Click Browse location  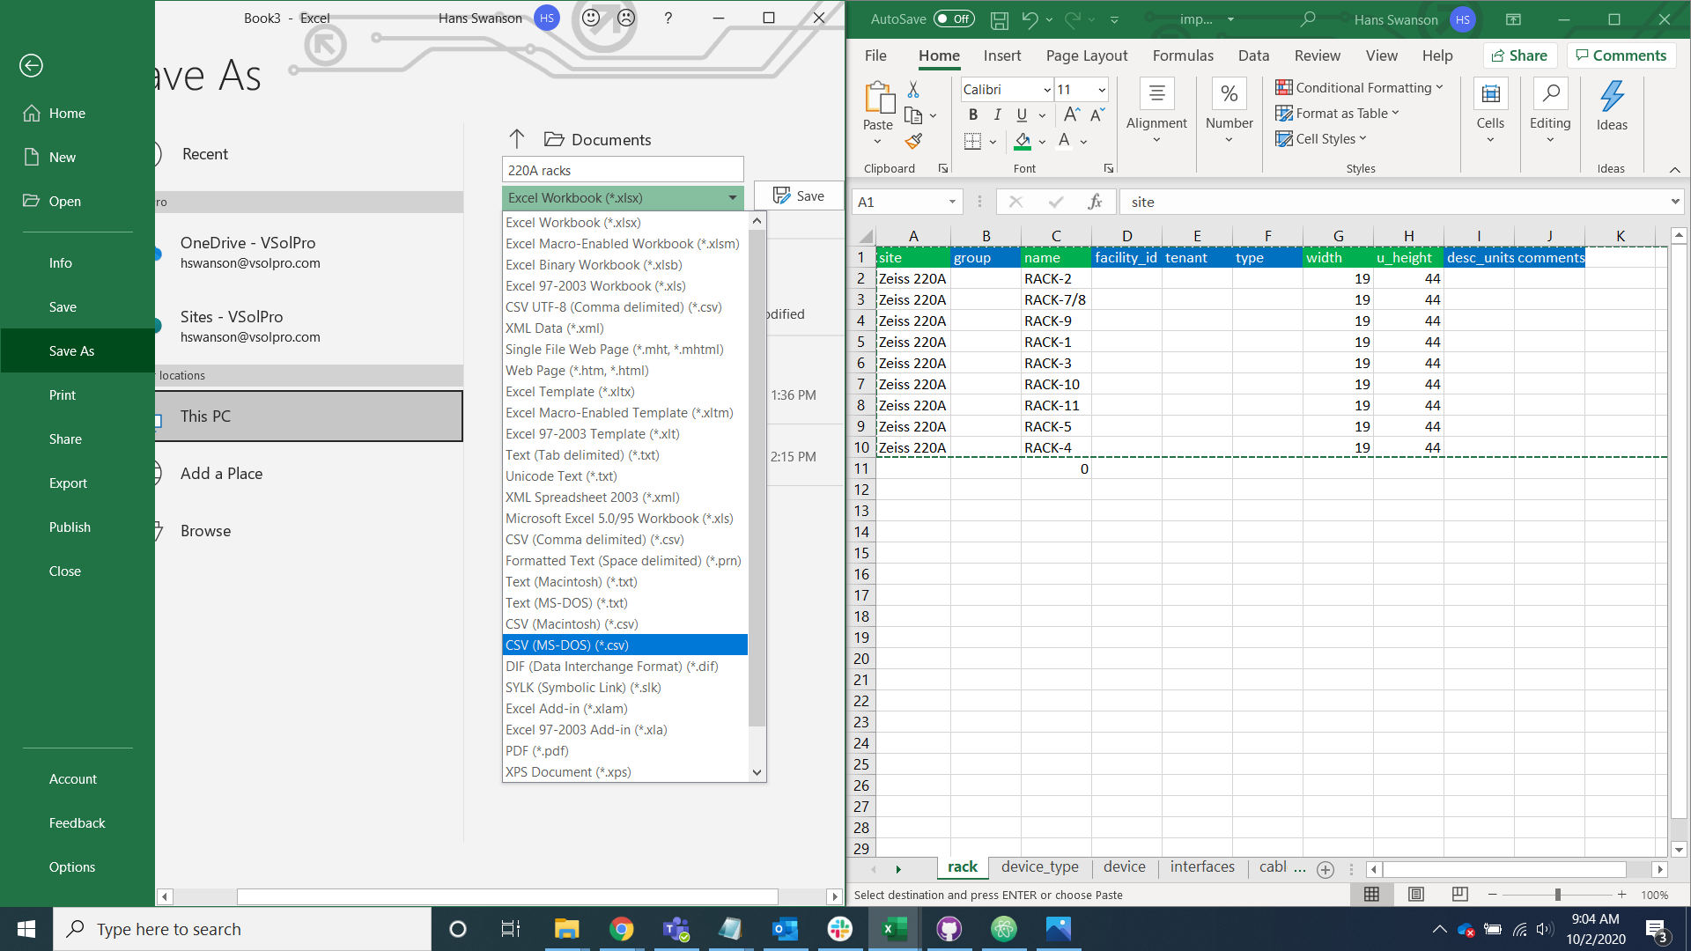[x=205, y=531]
